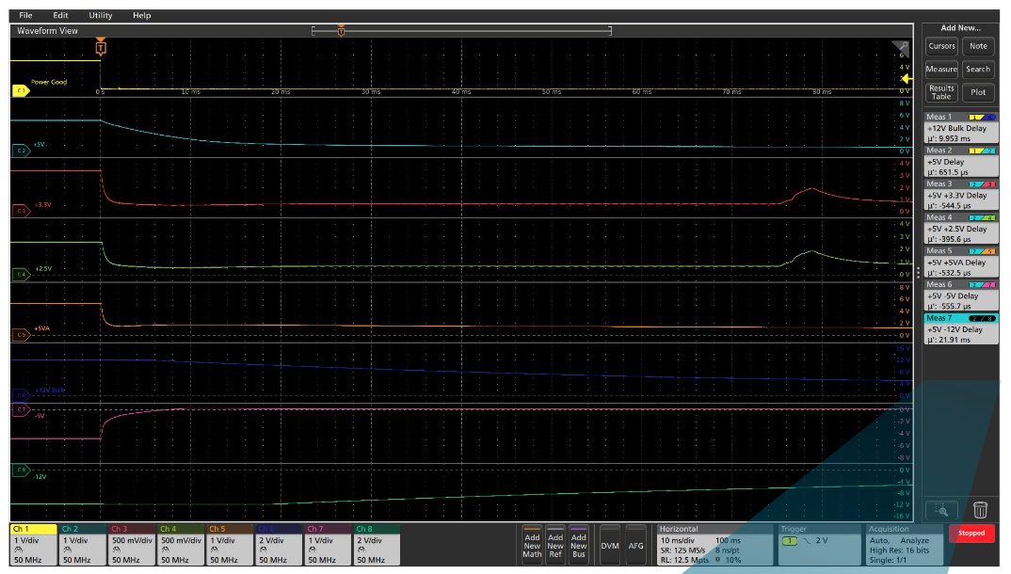This screenshot has height=574, width=1011.
Task: Click the trash delete icon
Action: pos(981,509)
